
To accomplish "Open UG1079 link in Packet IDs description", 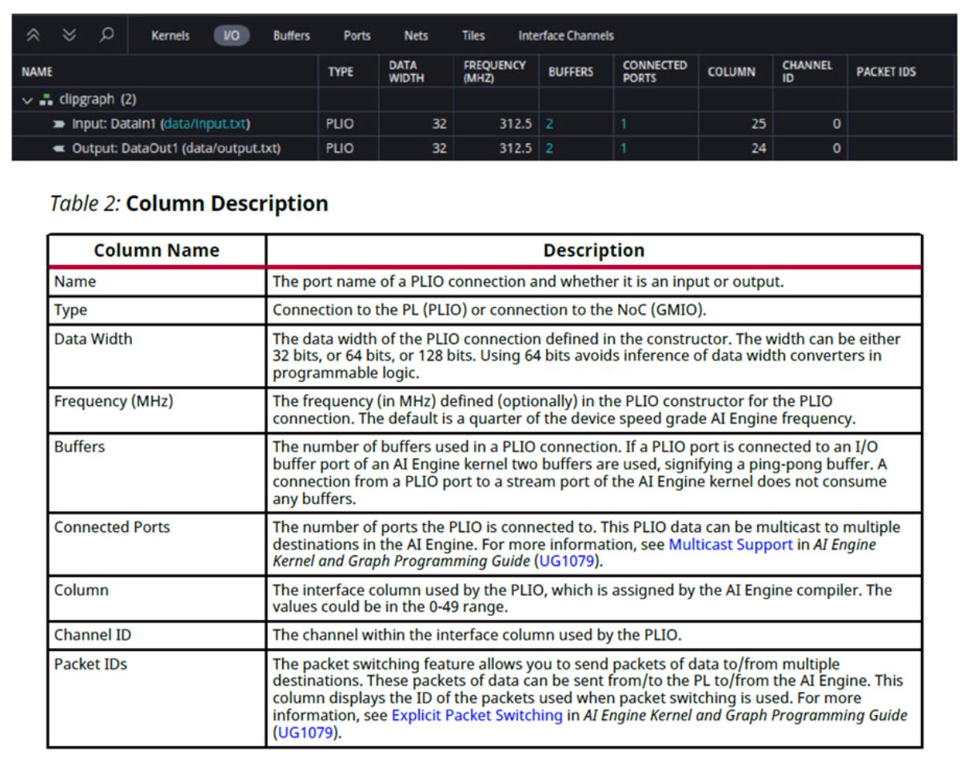I will click(305, 732).
